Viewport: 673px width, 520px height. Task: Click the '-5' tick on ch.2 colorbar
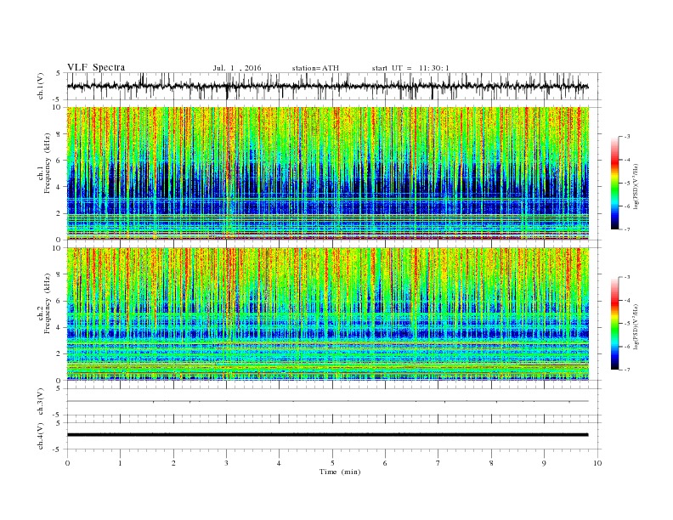click(627, 323)
